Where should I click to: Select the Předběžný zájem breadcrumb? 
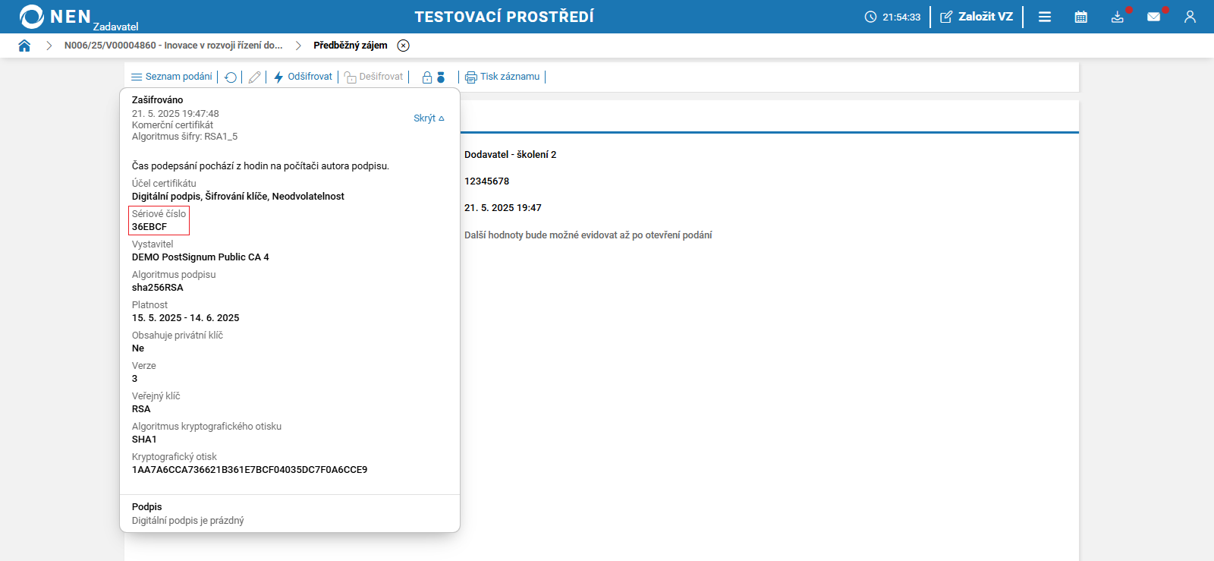coord(351,46)
